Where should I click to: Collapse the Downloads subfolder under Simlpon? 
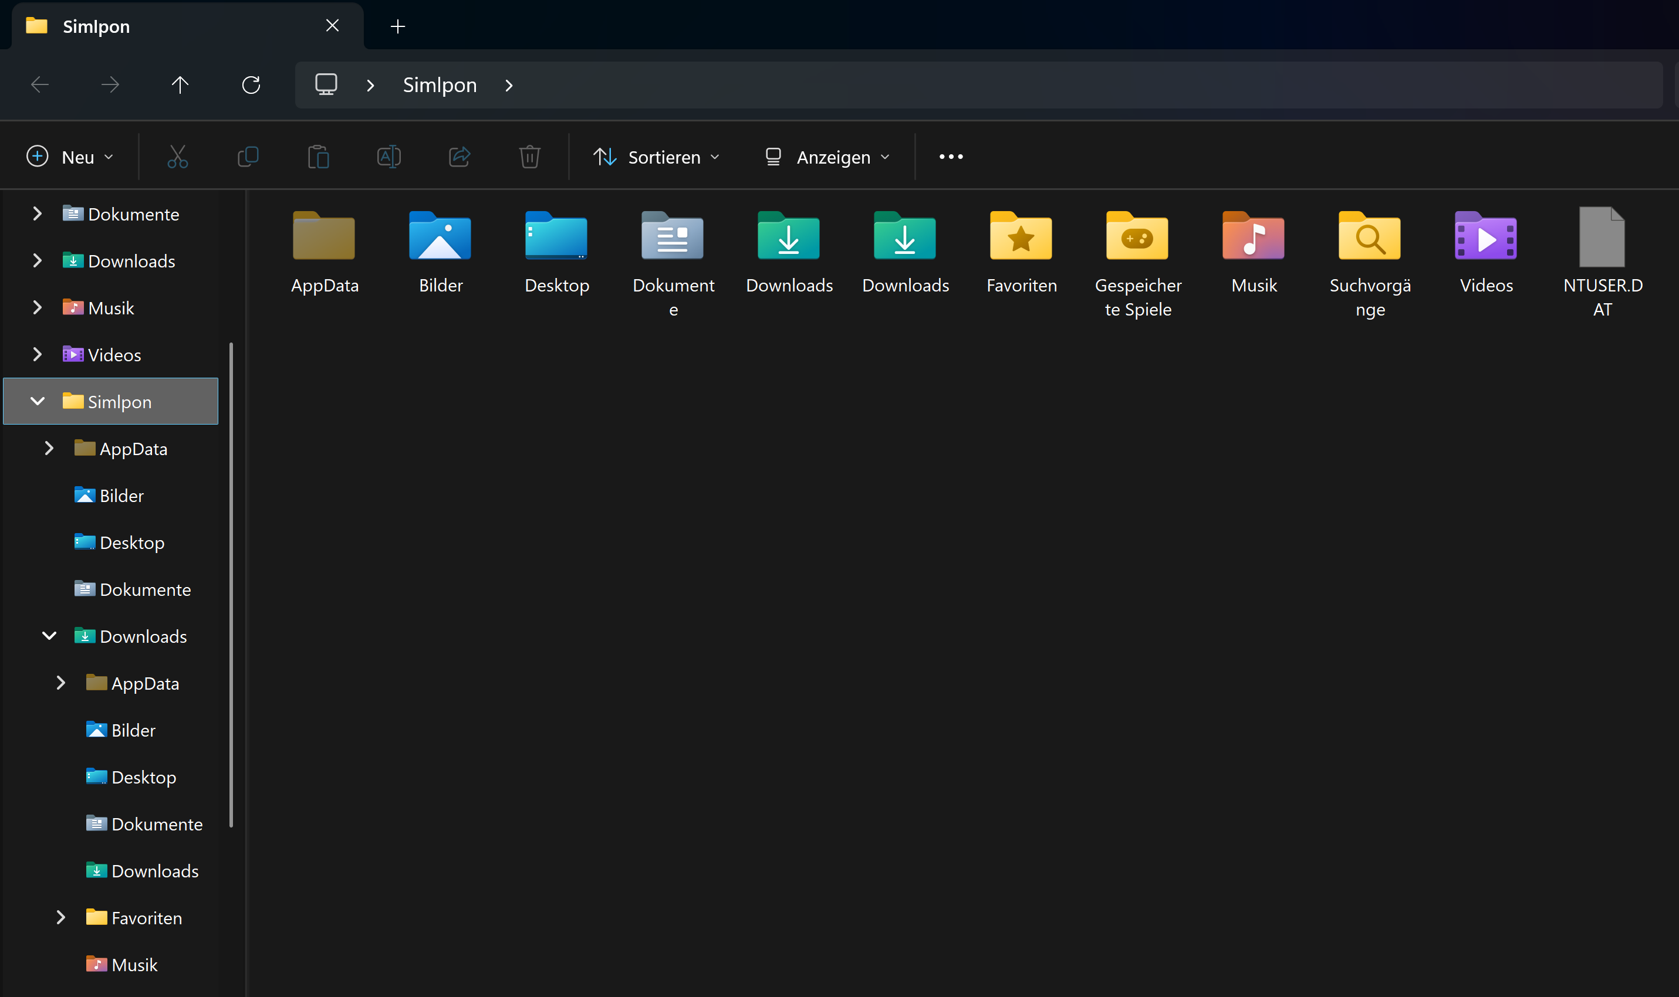pos(49,636)
